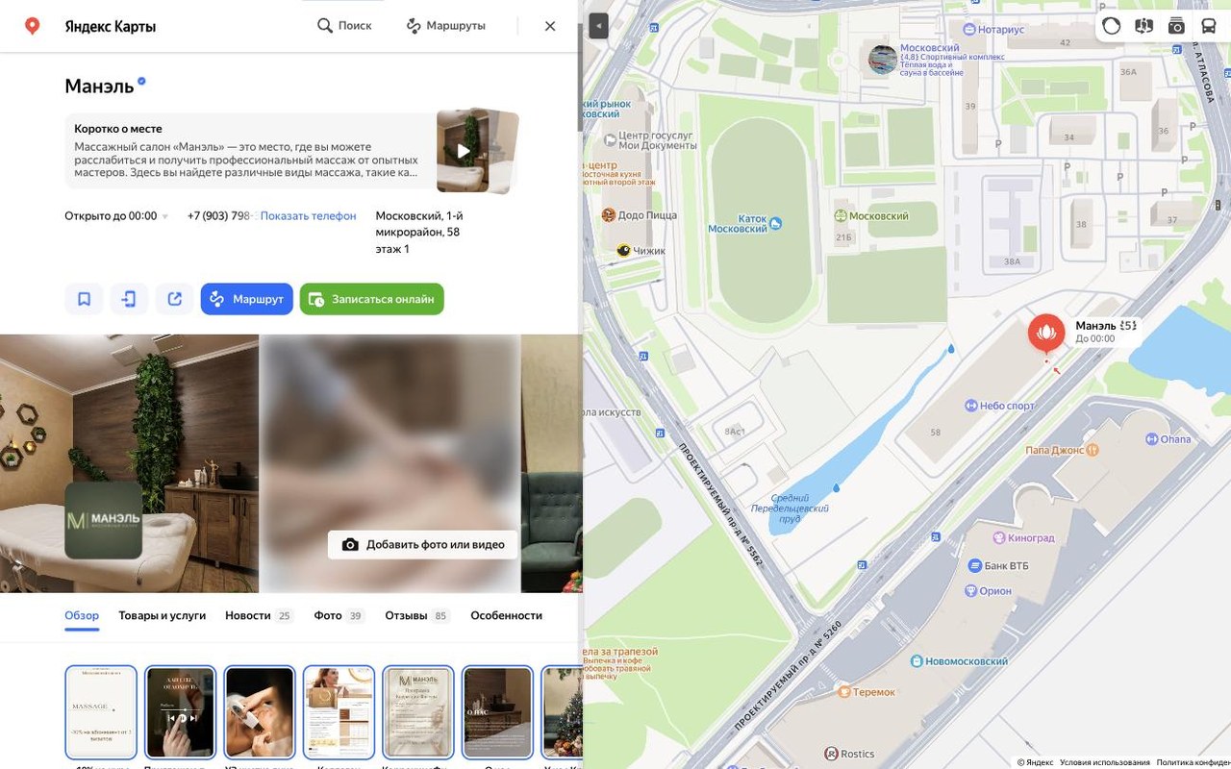The height and width of the screenshot is (769, 1231).
Task: Click Центр госуслуг Мои Документы marker
Action: click(x=649, y=140)
